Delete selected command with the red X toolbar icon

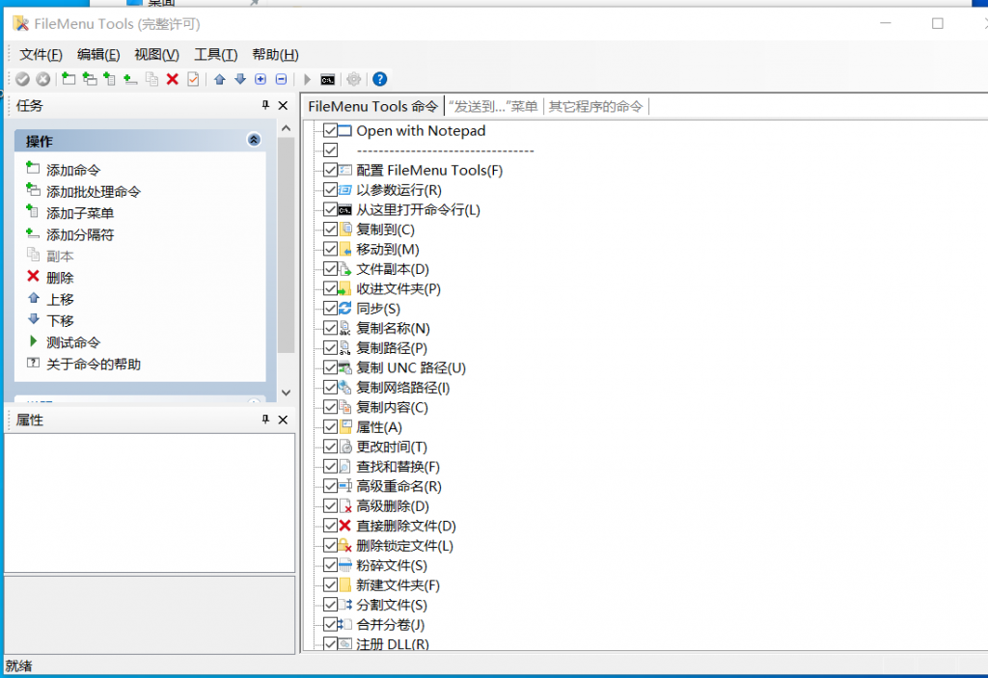pos(174,79)
